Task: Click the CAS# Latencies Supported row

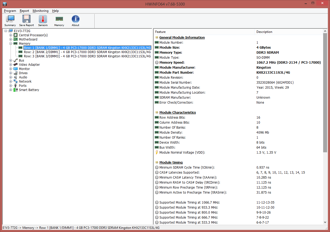Action: (239, 172)
